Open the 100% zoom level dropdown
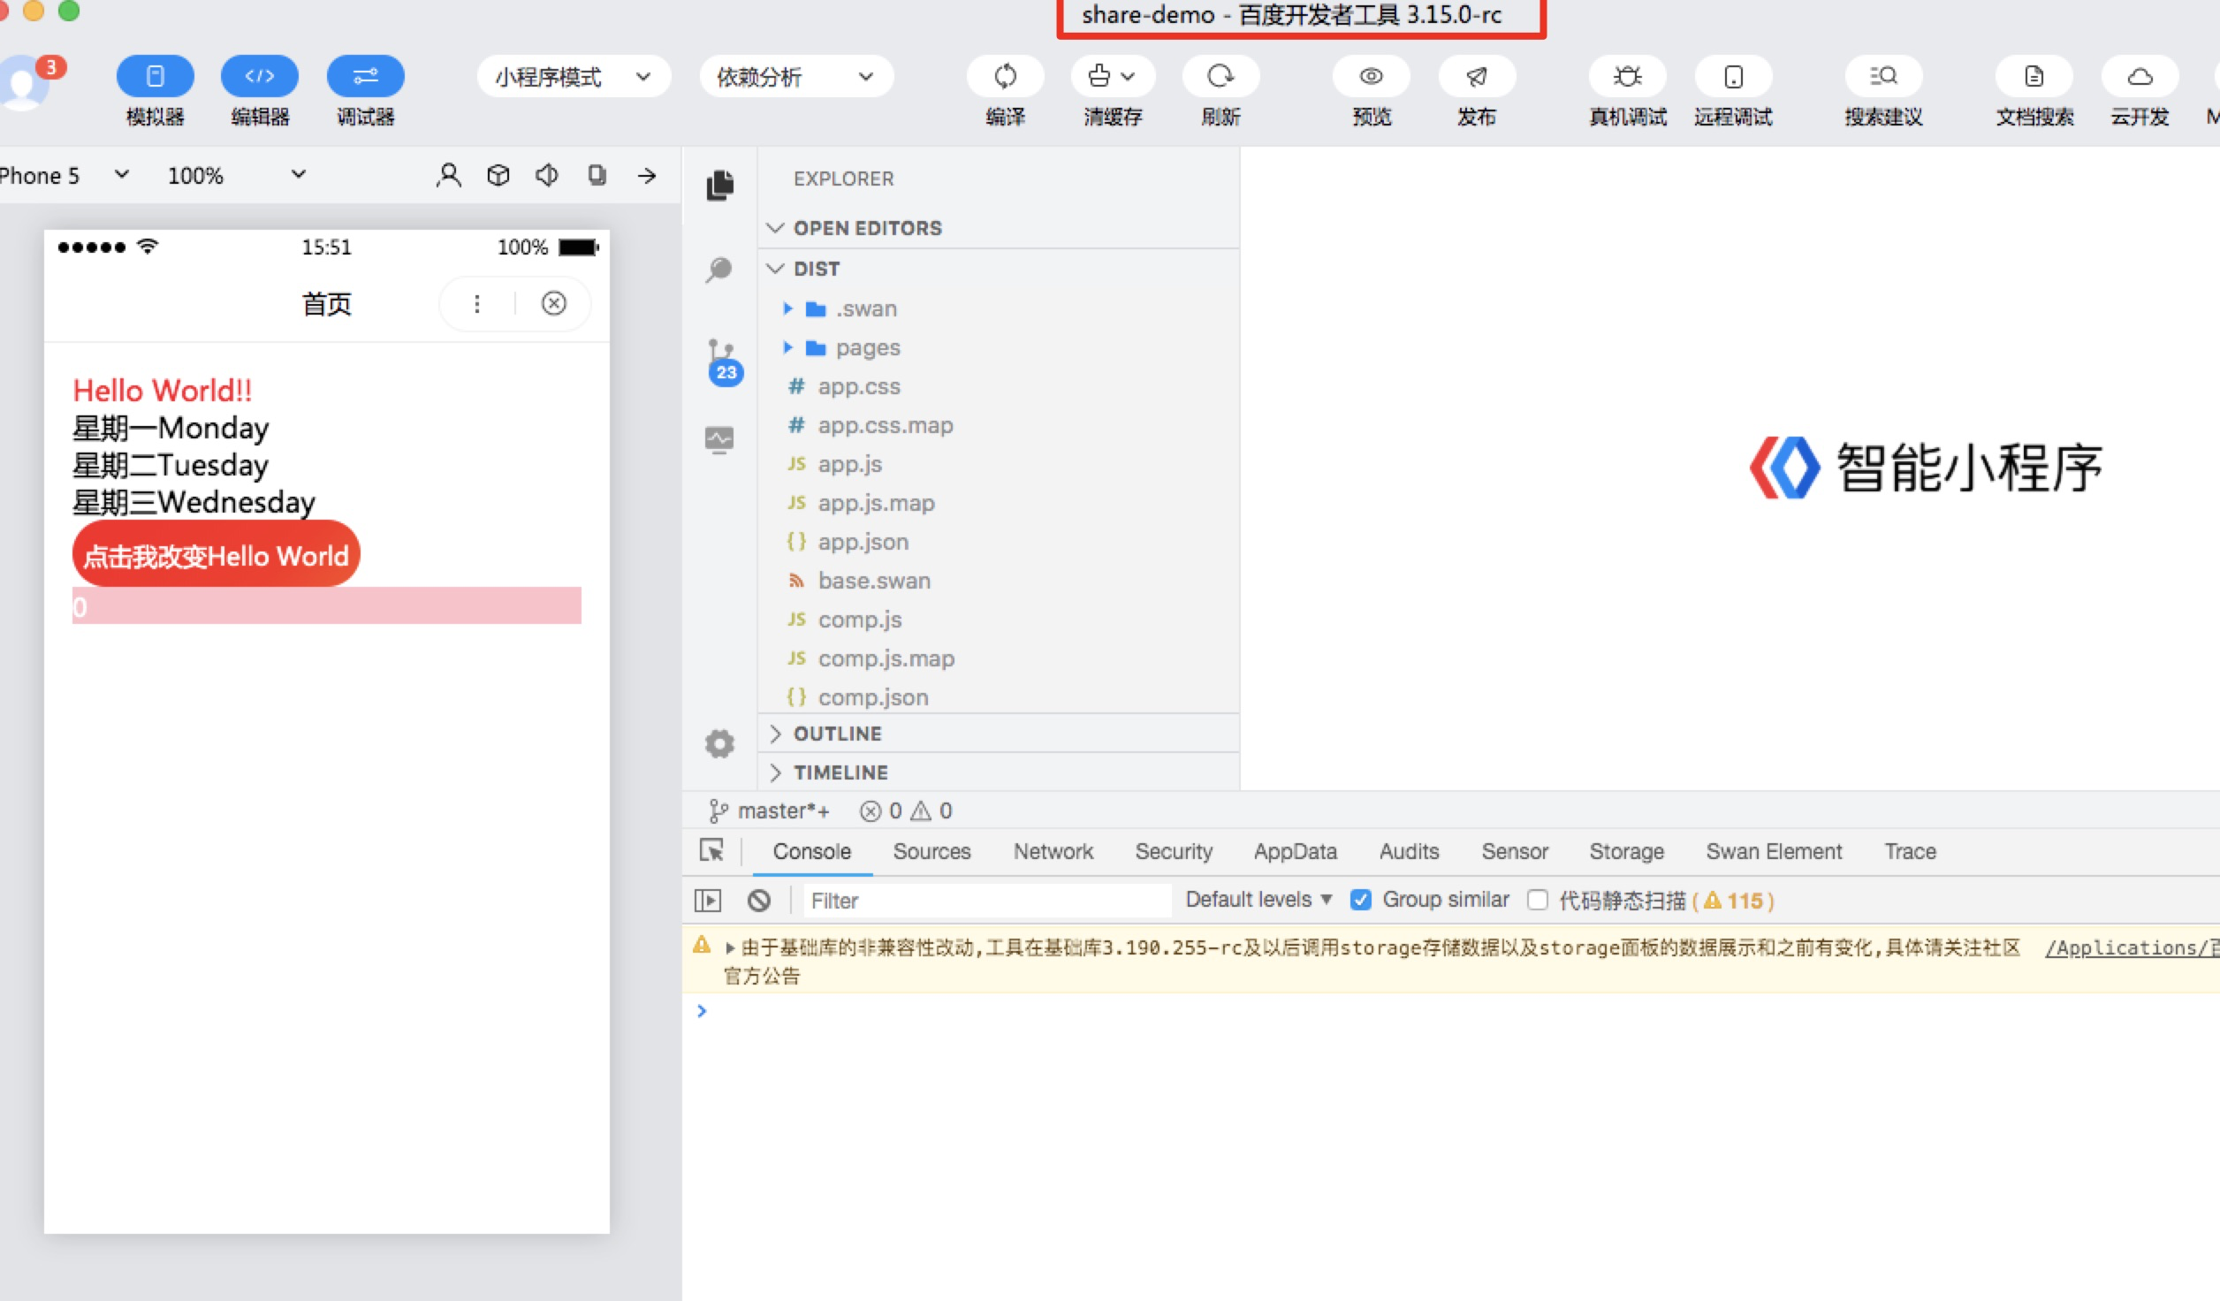The height and width of the screenshot is (1301, 2220). click(x=237, y=175)
